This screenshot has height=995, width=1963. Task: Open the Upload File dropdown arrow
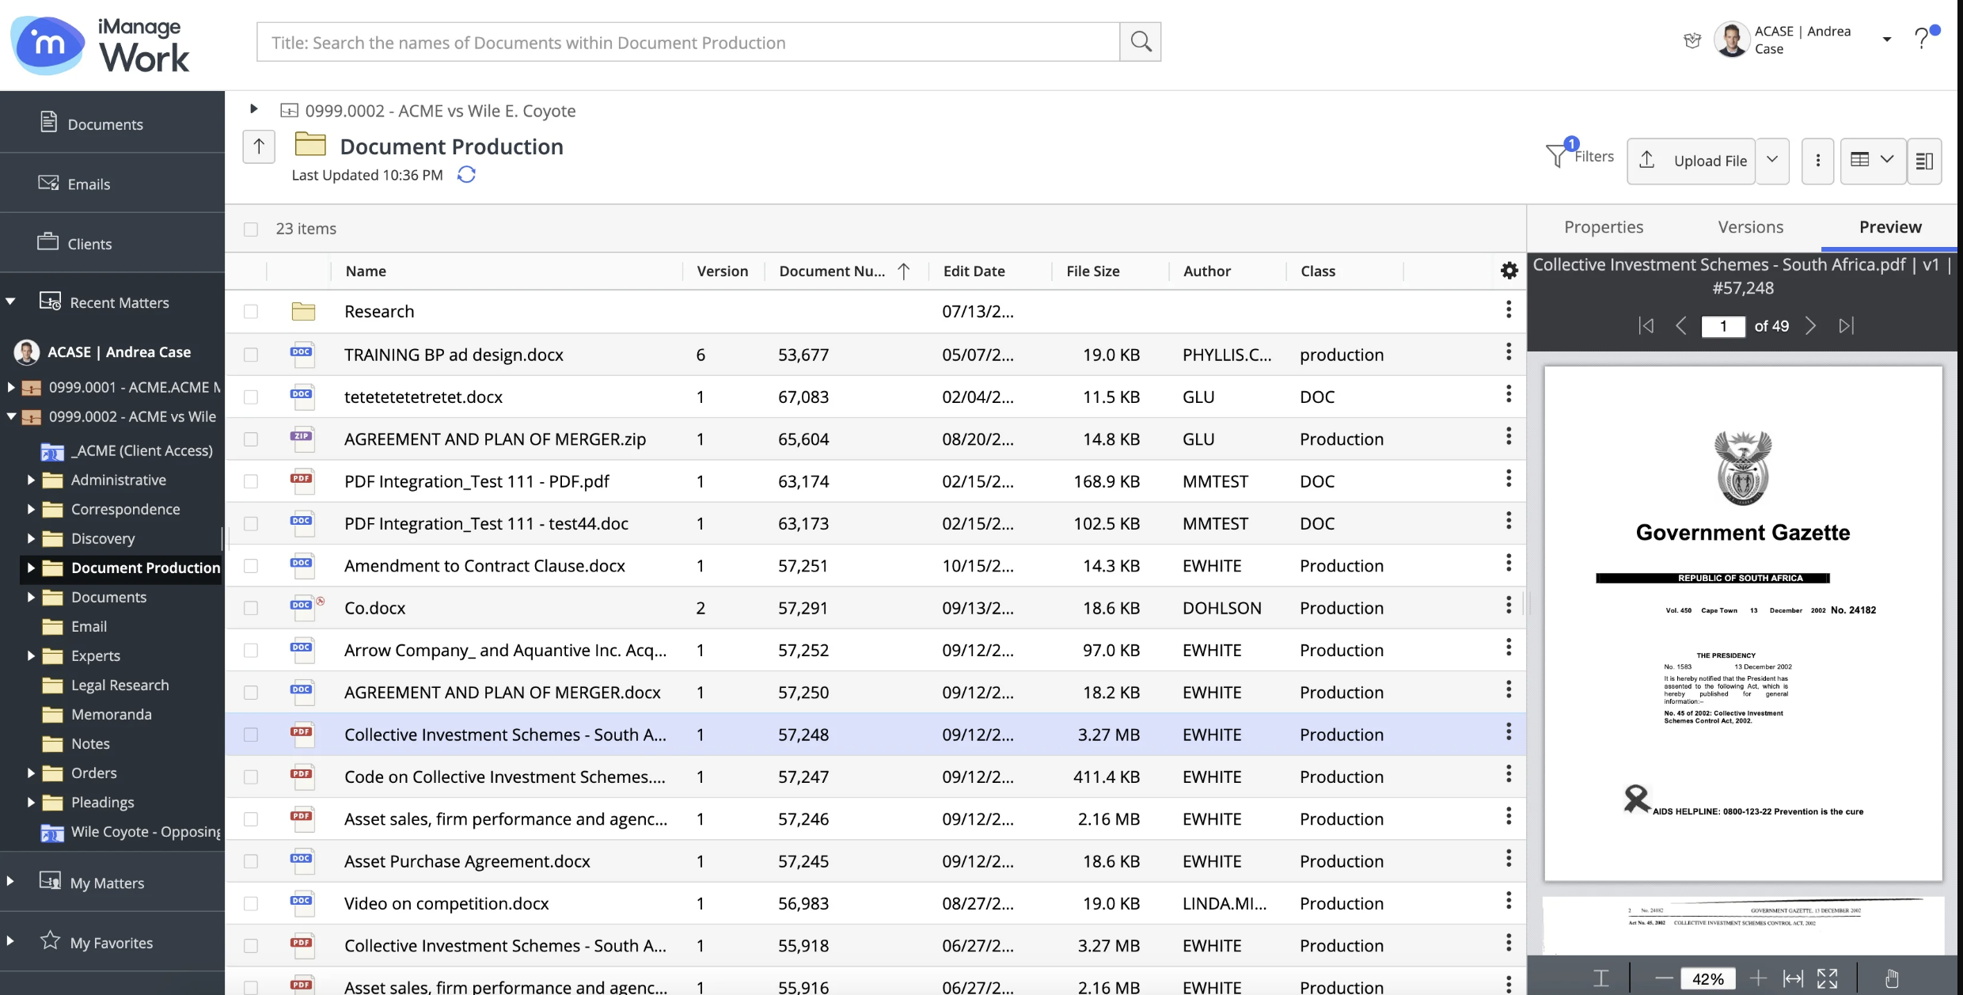point(1772,161)
